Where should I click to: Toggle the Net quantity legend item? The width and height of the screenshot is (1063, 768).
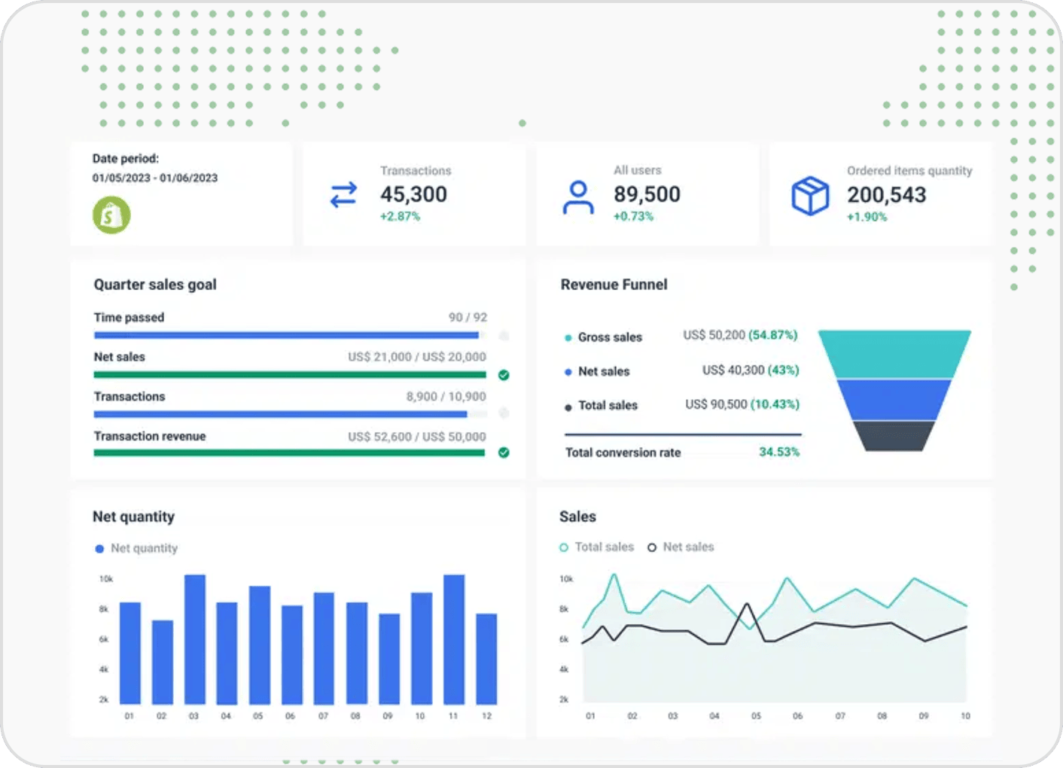pos(136,549)
